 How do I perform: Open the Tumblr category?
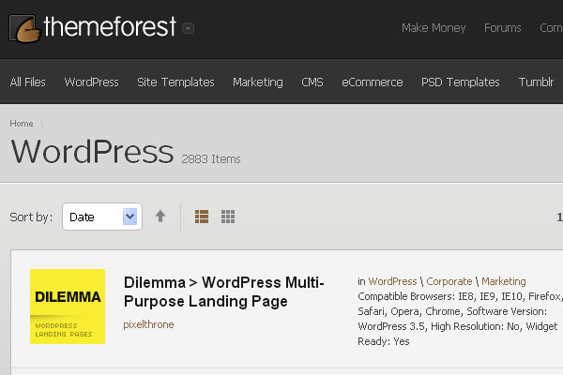[536, 82]
